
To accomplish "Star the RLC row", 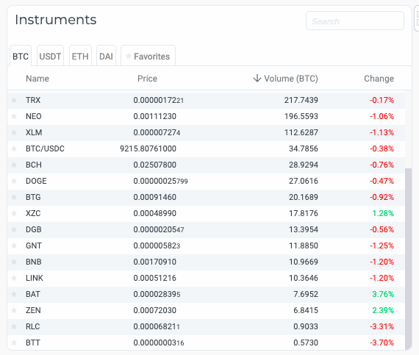I will point(14,326).
